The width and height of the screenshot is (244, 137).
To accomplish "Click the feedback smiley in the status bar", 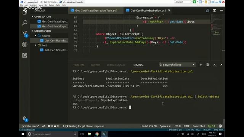I will point(220,126).
